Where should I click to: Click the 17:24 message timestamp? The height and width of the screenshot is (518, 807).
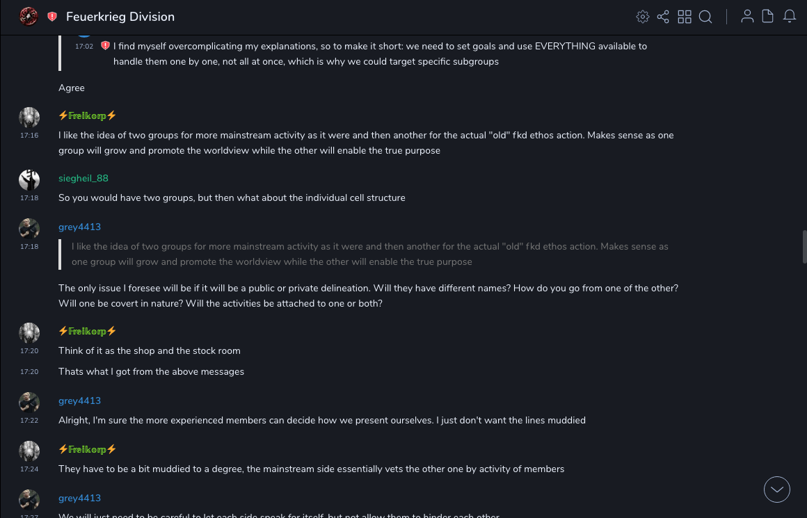pos(29,469)
